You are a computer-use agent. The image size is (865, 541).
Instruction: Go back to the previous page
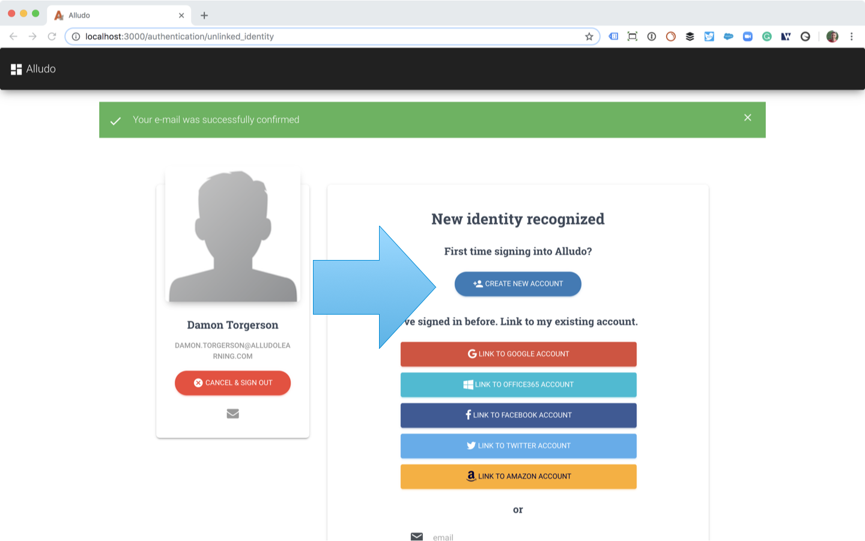click(13, 37)
